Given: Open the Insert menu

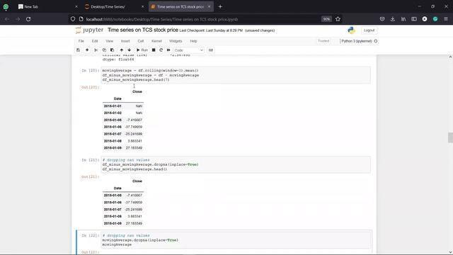Looking at the screenshot, I should point(125,41).
